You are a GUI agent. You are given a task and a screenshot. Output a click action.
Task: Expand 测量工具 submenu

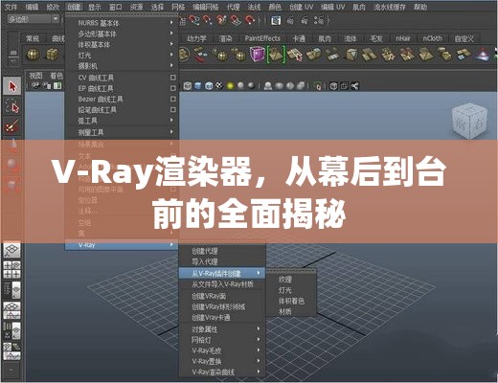122,132
